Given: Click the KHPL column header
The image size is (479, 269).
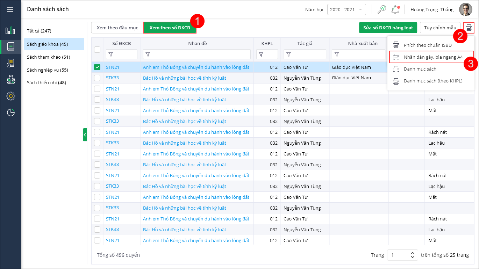Looking at the screenshot, I should (x=267, y=43).
